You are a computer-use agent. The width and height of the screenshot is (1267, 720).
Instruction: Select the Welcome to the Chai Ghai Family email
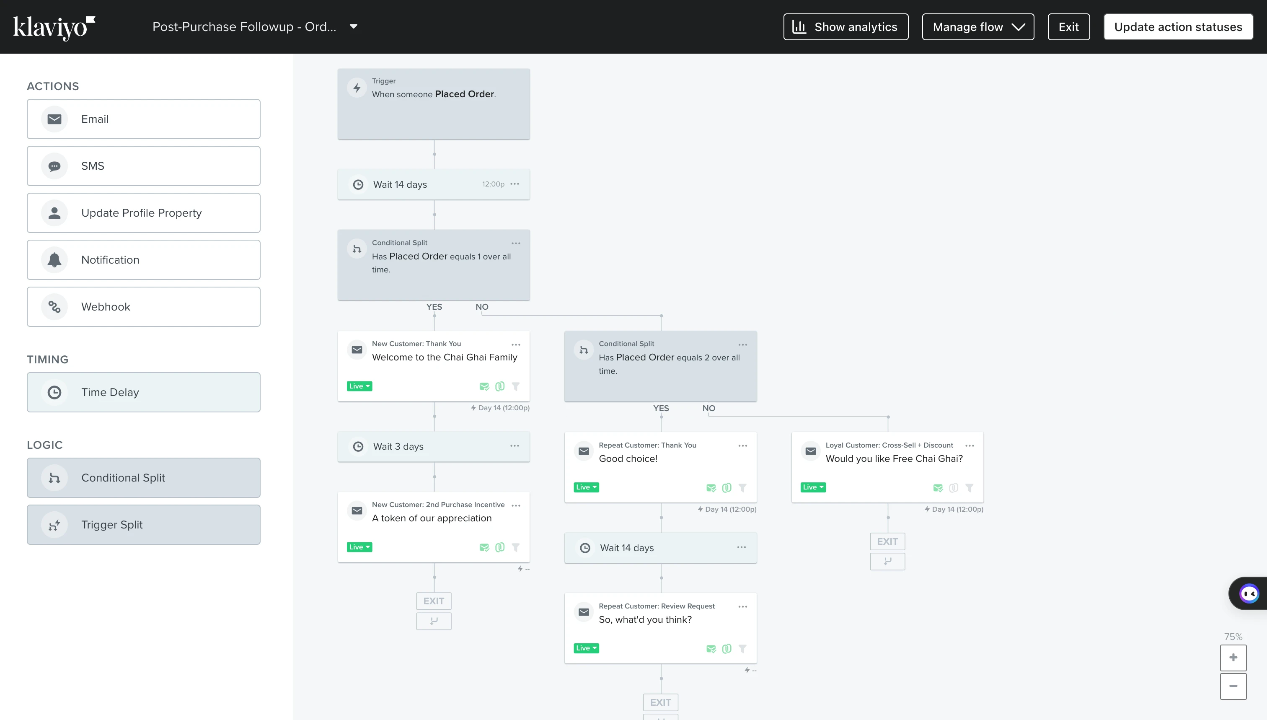tap(434, 366)
